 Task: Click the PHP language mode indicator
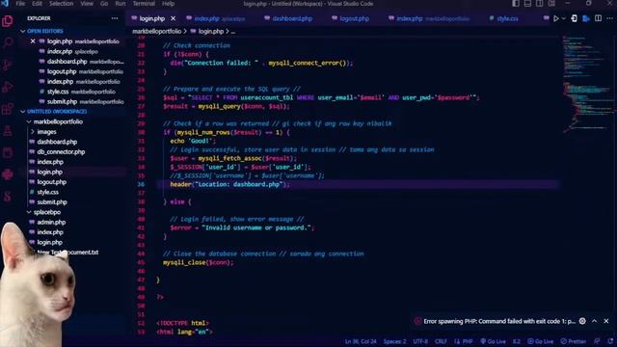(x=464, y=341)
